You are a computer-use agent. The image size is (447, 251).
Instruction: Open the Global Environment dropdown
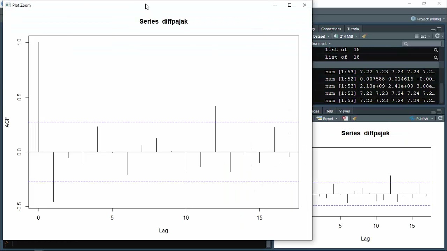322,44
